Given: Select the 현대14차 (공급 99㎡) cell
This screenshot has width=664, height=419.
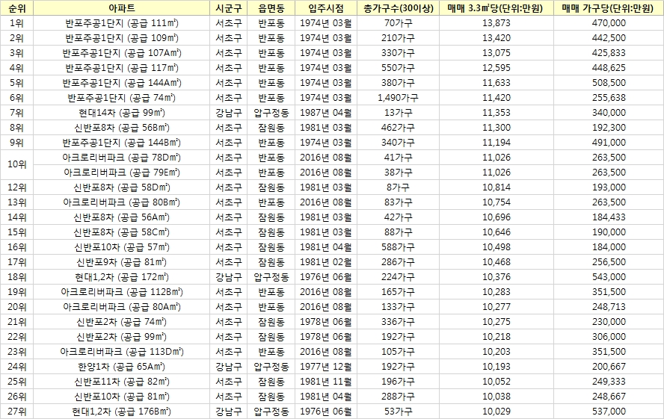Looking at the screenshot, I should click(x=122, y=113).
